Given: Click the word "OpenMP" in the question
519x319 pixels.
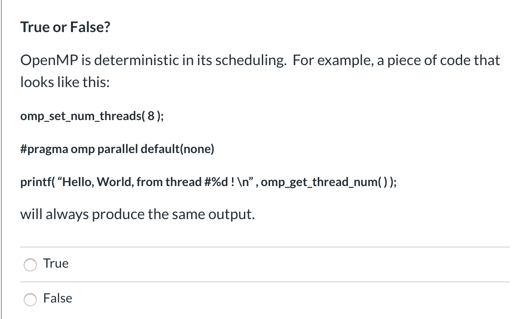Looking at the screenshot, I should click(x=50, y=60).
